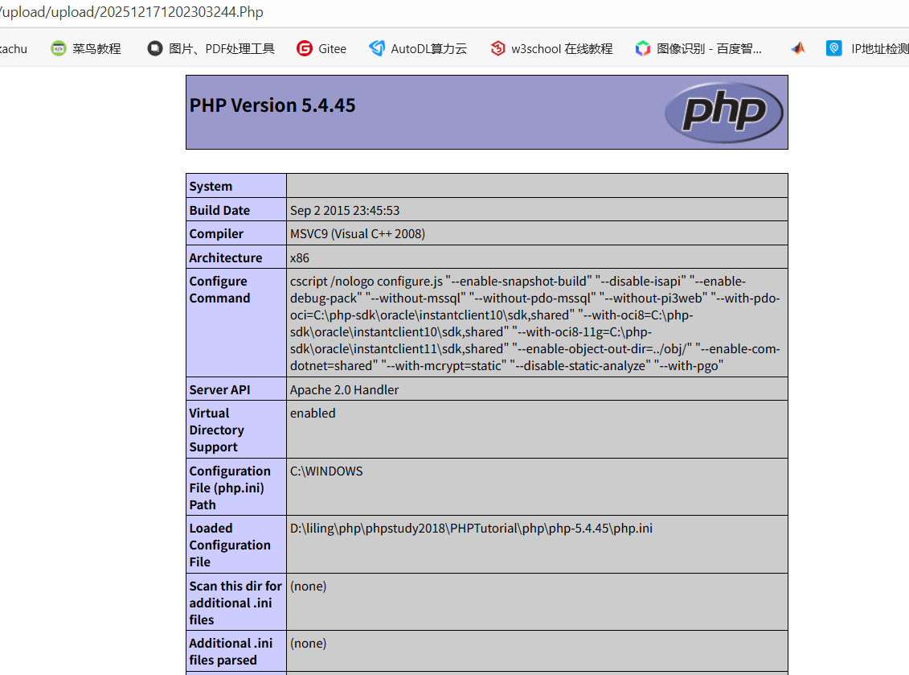Screen dimensions: 909x675
Task: Click the System row label
Action: [x=211, y=187]
